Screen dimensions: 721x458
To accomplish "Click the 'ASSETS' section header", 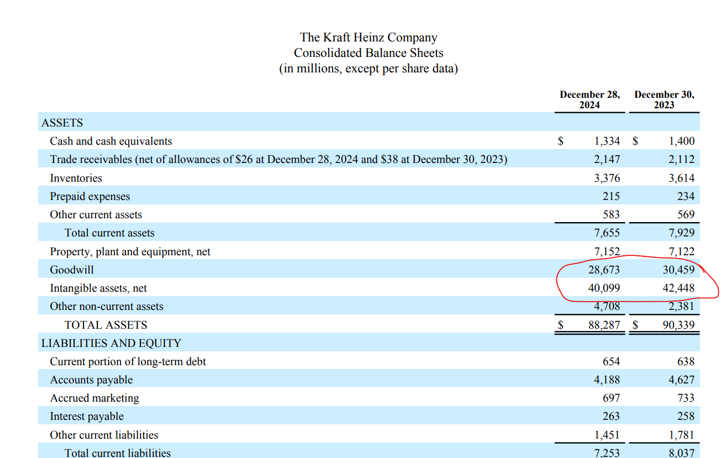I will tap(62, 123).
